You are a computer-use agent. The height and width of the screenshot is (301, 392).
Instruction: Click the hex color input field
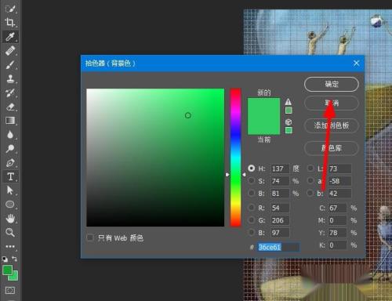coord(278,247)
